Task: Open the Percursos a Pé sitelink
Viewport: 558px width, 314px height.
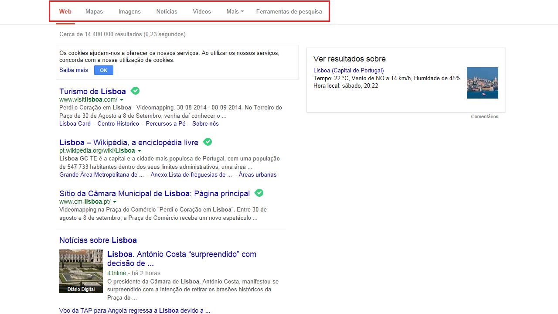Action: coord(166,124)
